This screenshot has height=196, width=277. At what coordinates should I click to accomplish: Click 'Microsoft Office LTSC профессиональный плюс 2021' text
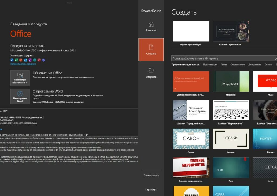43,51
